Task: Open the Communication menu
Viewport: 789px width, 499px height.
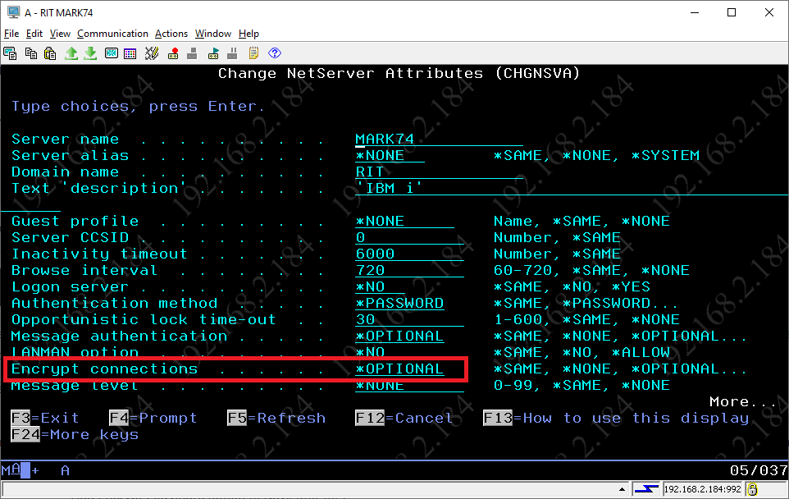Action: point(112,34)
